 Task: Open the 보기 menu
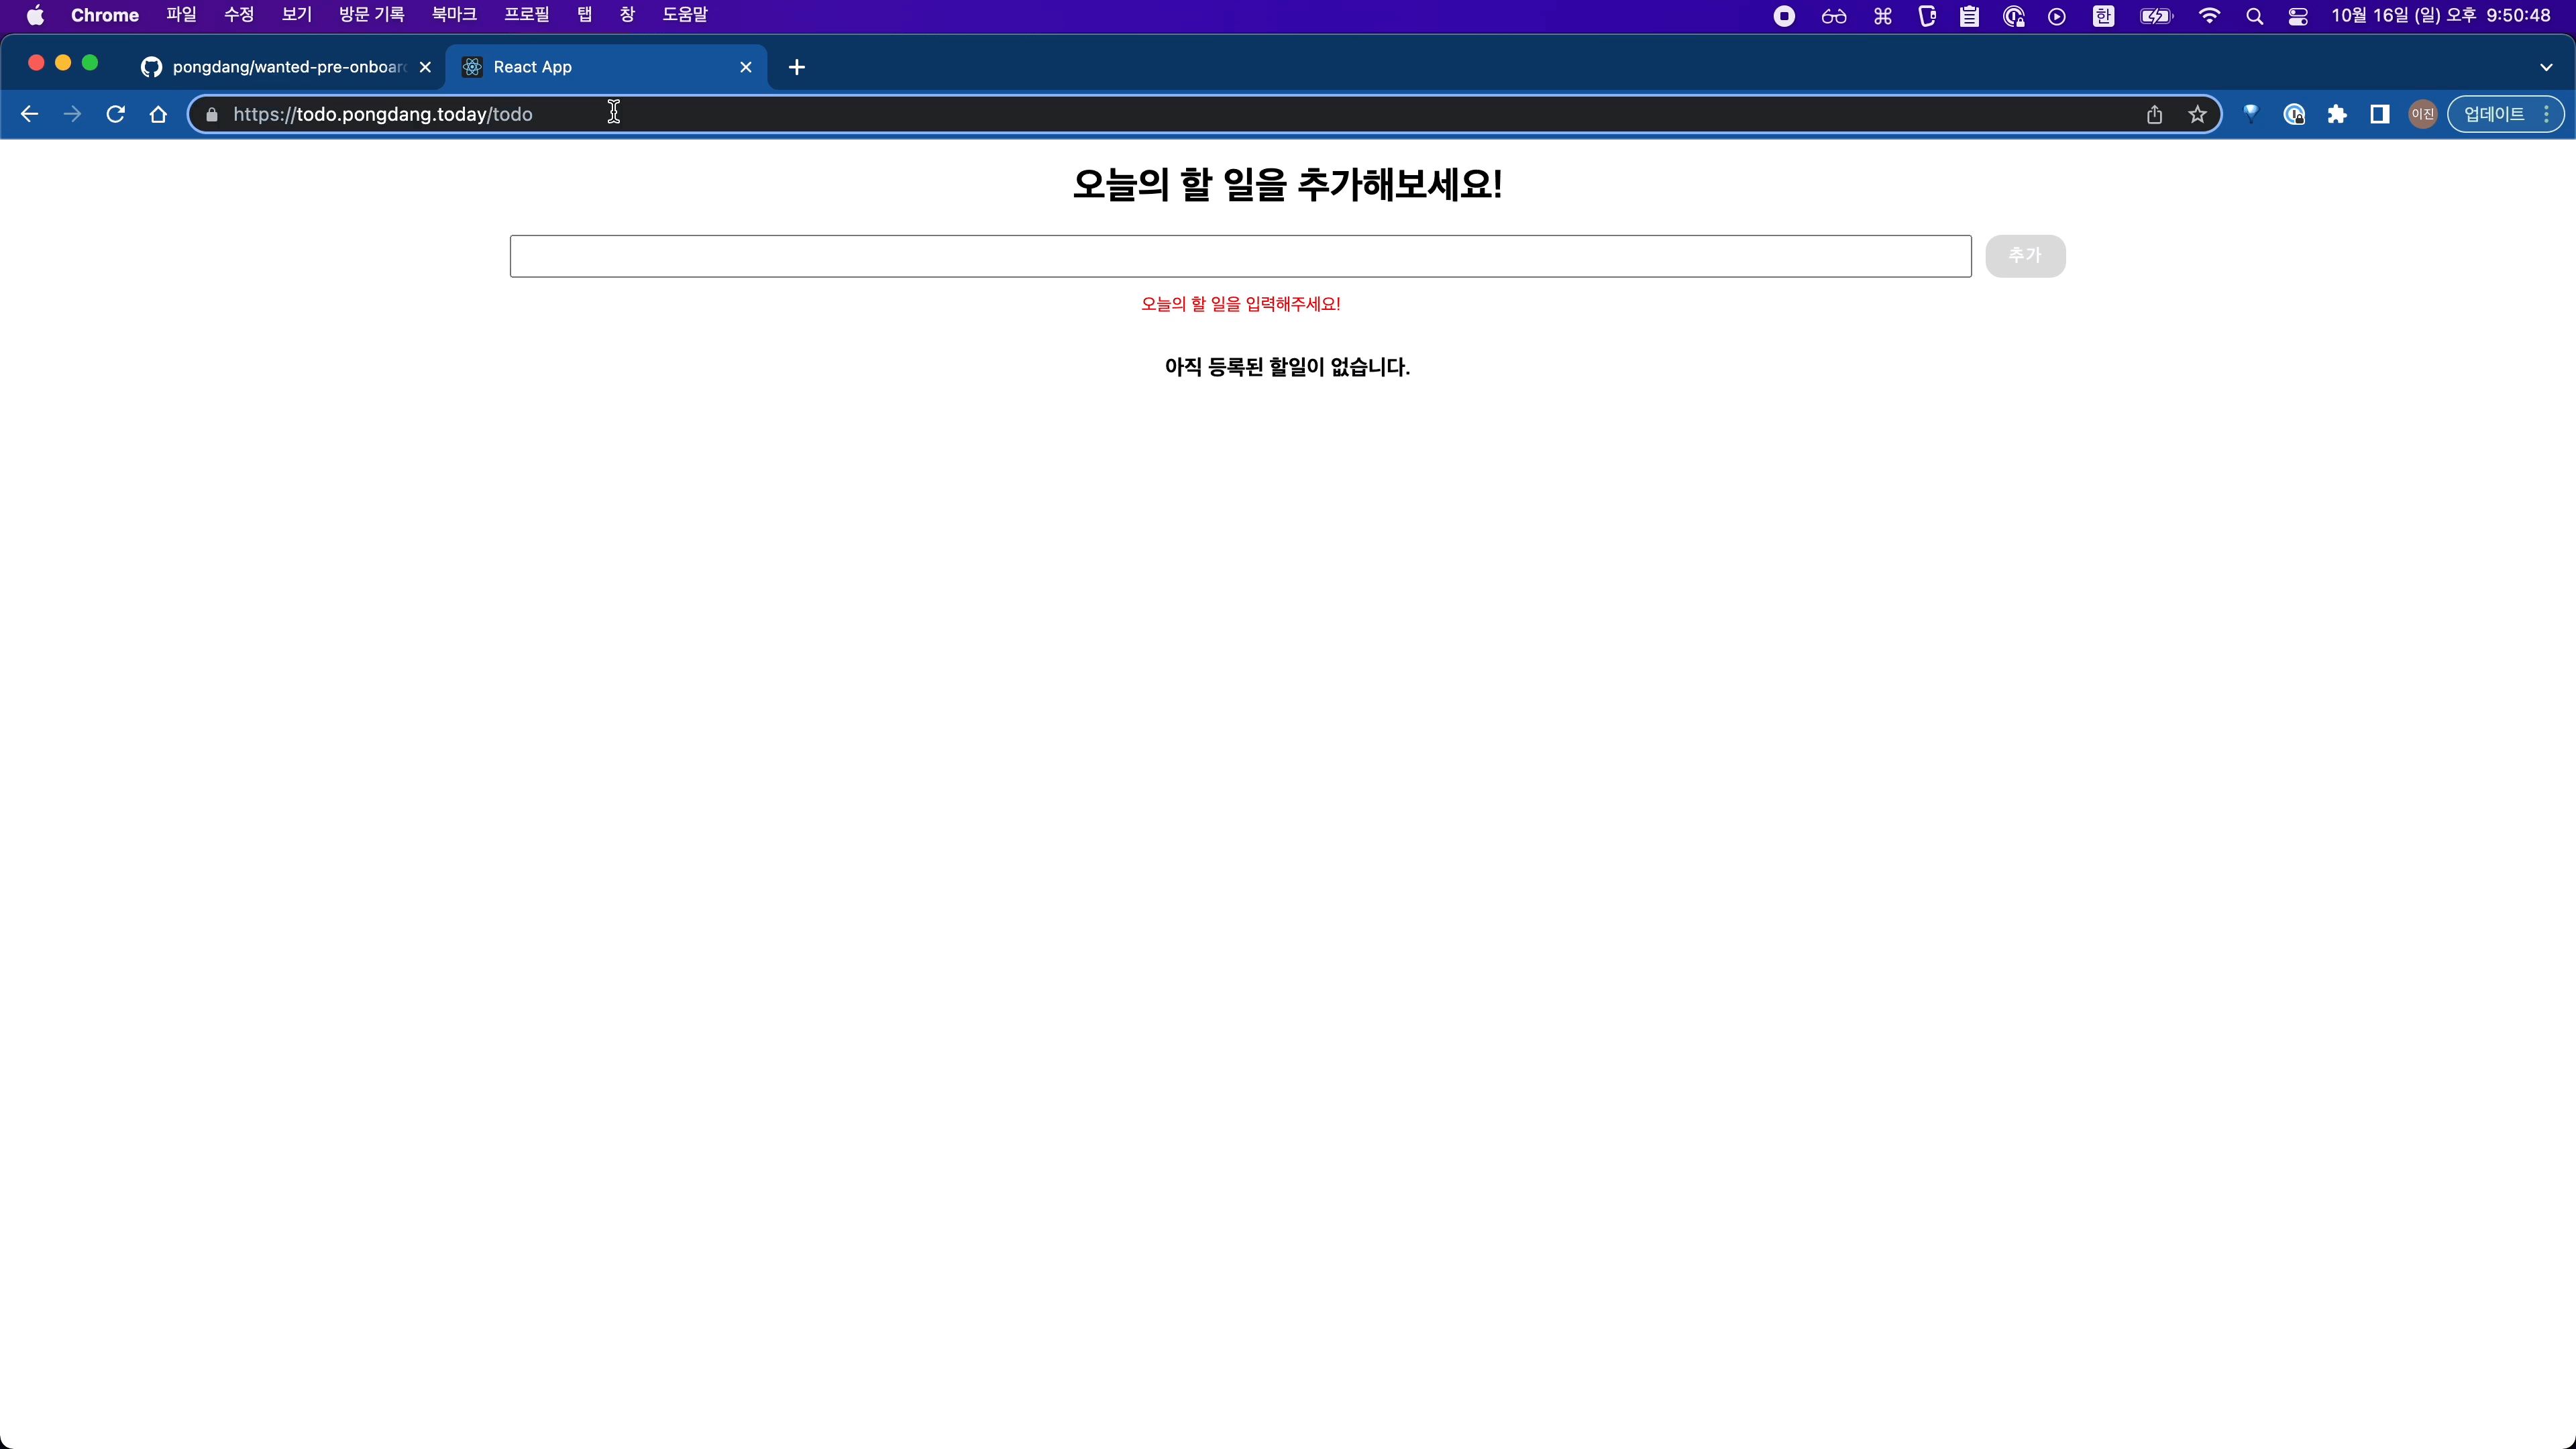click(x=296, y=15)
